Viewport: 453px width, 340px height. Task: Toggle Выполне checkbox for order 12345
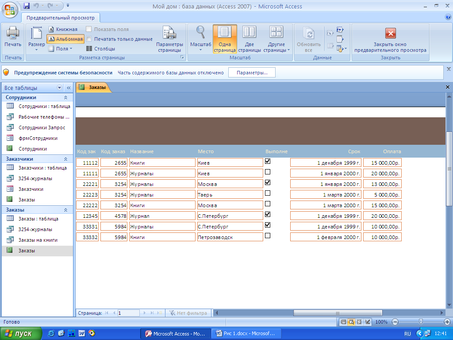pos(268,214)
